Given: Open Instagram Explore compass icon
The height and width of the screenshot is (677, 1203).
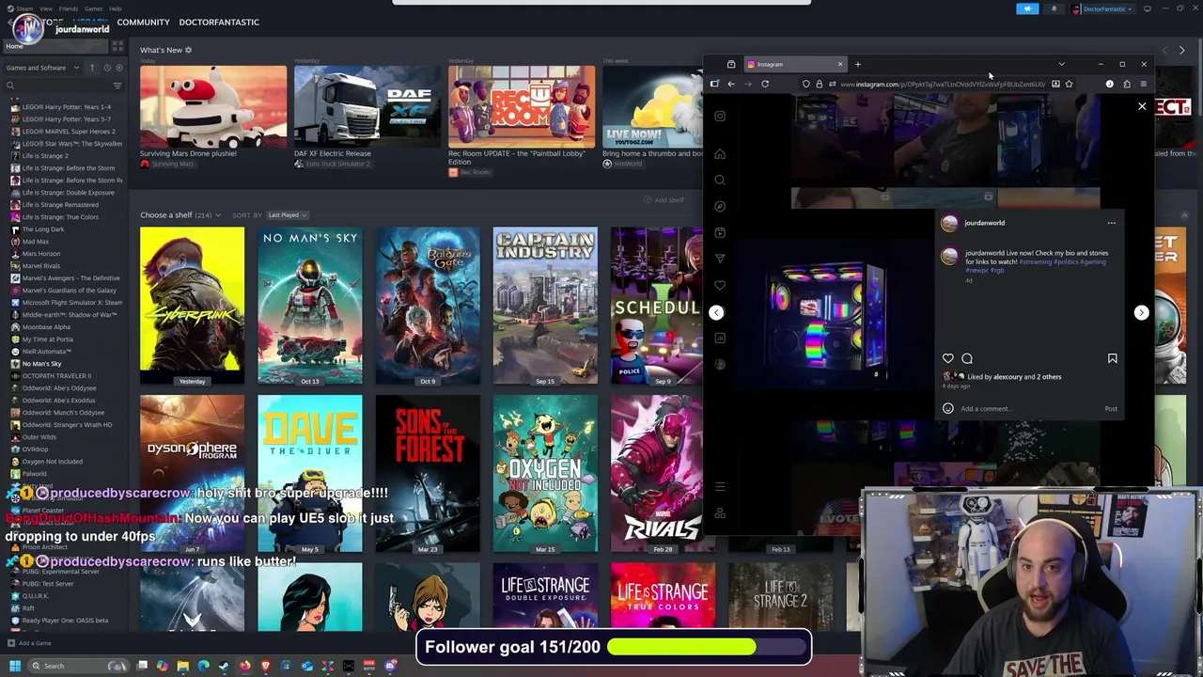Looking at the screenshot, I should point(720,207).
